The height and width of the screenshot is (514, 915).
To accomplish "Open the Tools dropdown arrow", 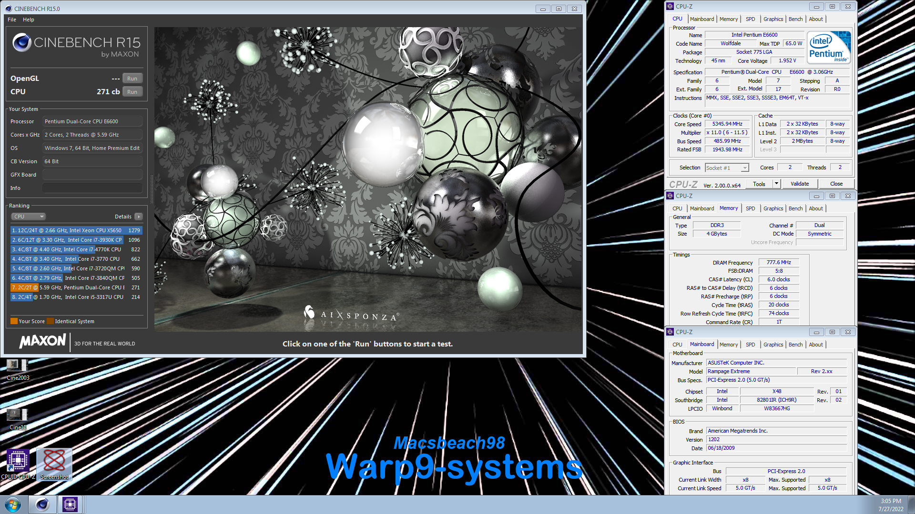I will tap(776, 184).
